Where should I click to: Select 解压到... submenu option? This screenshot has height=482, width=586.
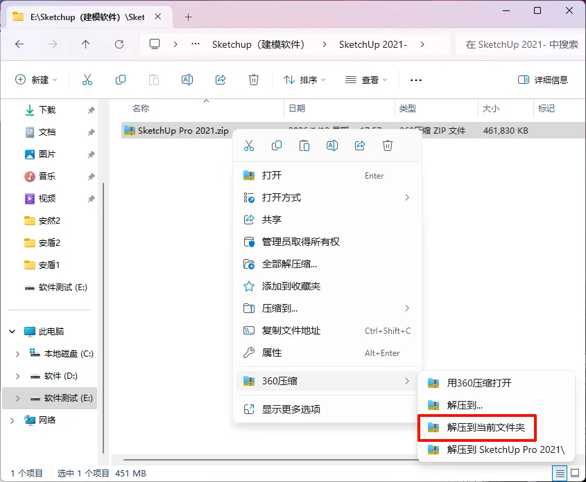point(496,405)
